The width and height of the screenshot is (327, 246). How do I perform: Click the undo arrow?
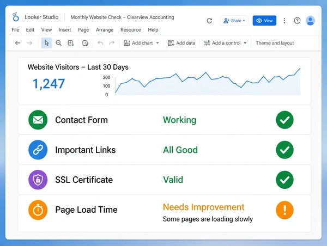(x=100, y=43)
